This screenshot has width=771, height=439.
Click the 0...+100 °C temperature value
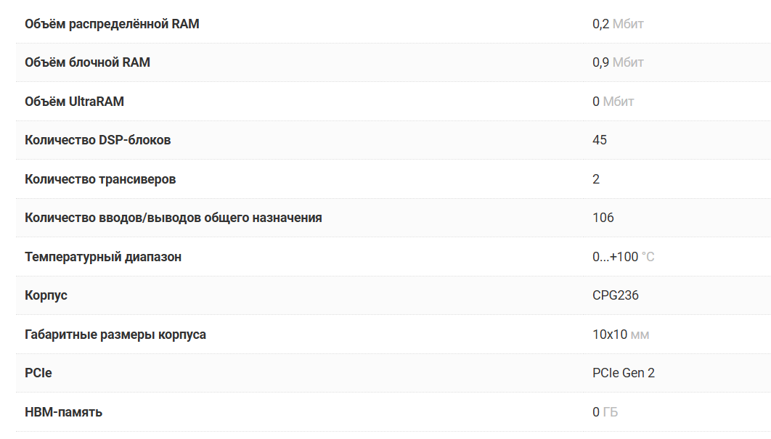pyautogui.click(x=623, y=257)
